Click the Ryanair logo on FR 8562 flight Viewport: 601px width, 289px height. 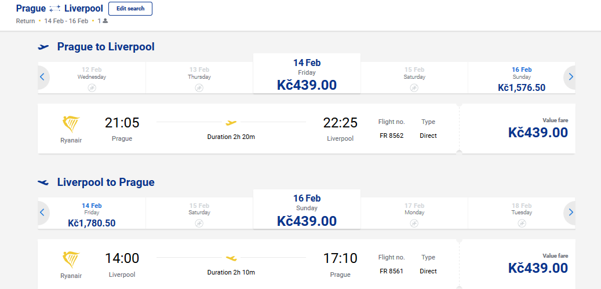71,125
